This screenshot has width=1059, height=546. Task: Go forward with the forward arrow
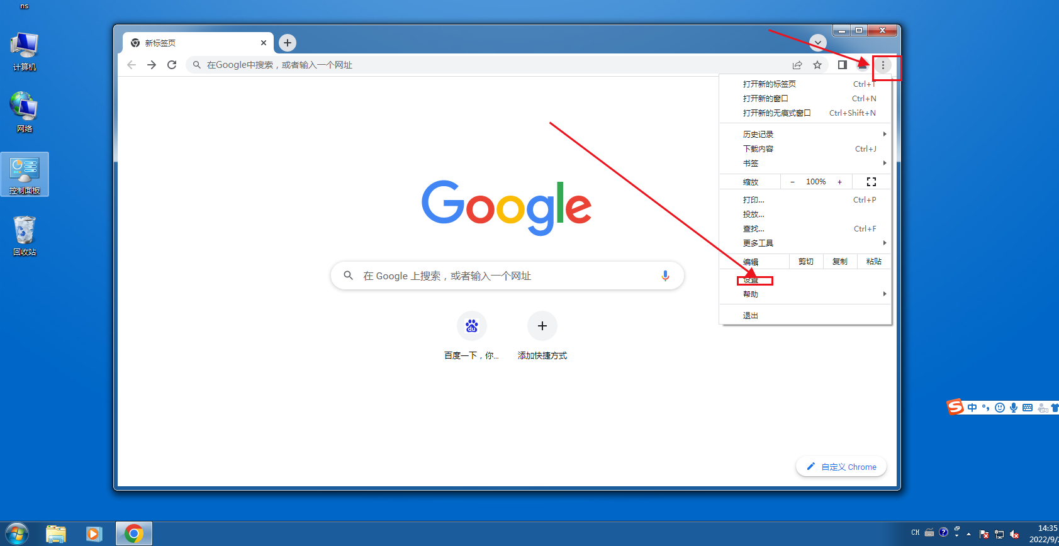point(152,65)
